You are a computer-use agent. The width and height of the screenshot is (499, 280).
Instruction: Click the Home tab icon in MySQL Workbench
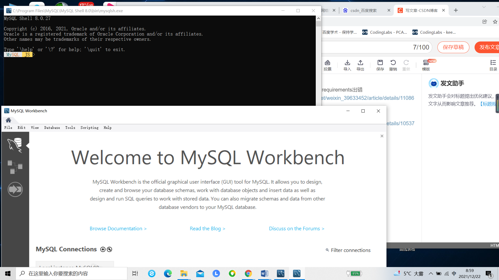[8, 120]
